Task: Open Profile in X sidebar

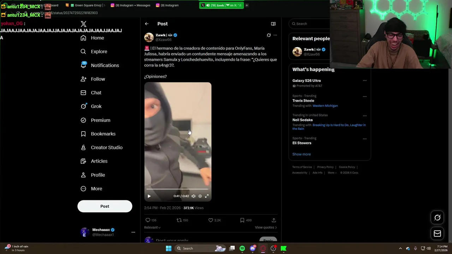Action: 93,175
